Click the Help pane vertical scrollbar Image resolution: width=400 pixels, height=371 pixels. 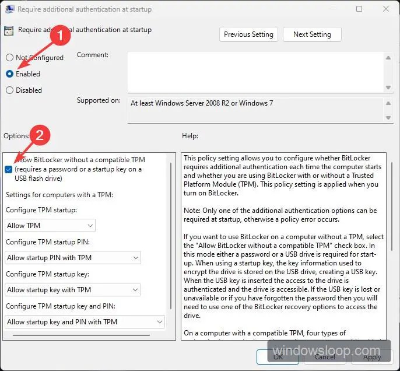[x=392, y=206]
